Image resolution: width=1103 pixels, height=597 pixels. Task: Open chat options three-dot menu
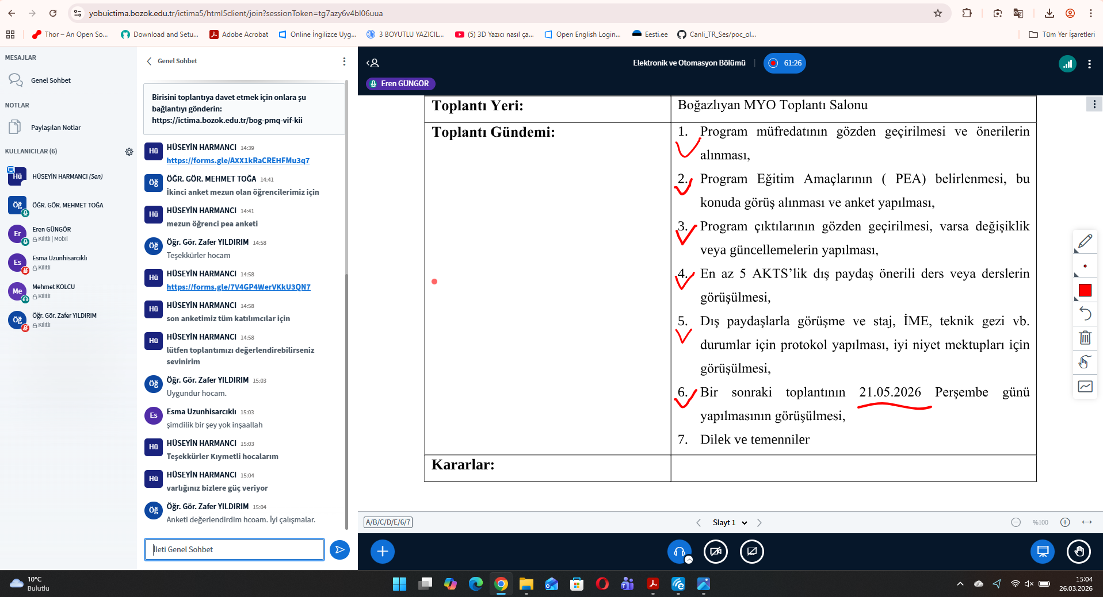(x=344, y=61)
